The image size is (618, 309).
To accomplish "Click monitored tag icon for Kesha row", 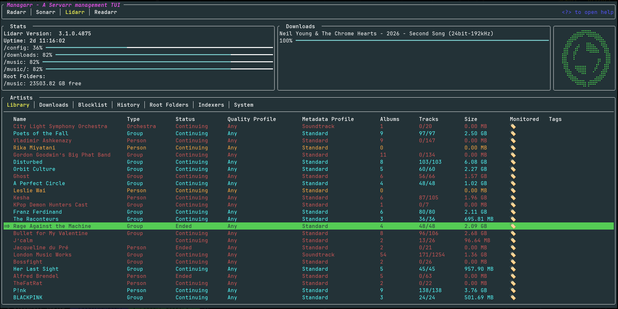I will (513, 198).
